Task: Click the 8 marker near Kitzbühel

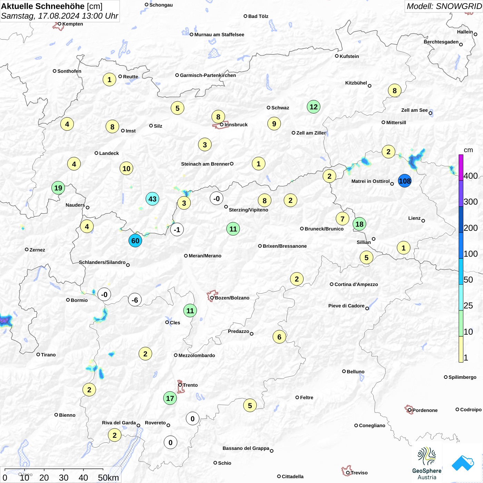Action: coord(395,90)
